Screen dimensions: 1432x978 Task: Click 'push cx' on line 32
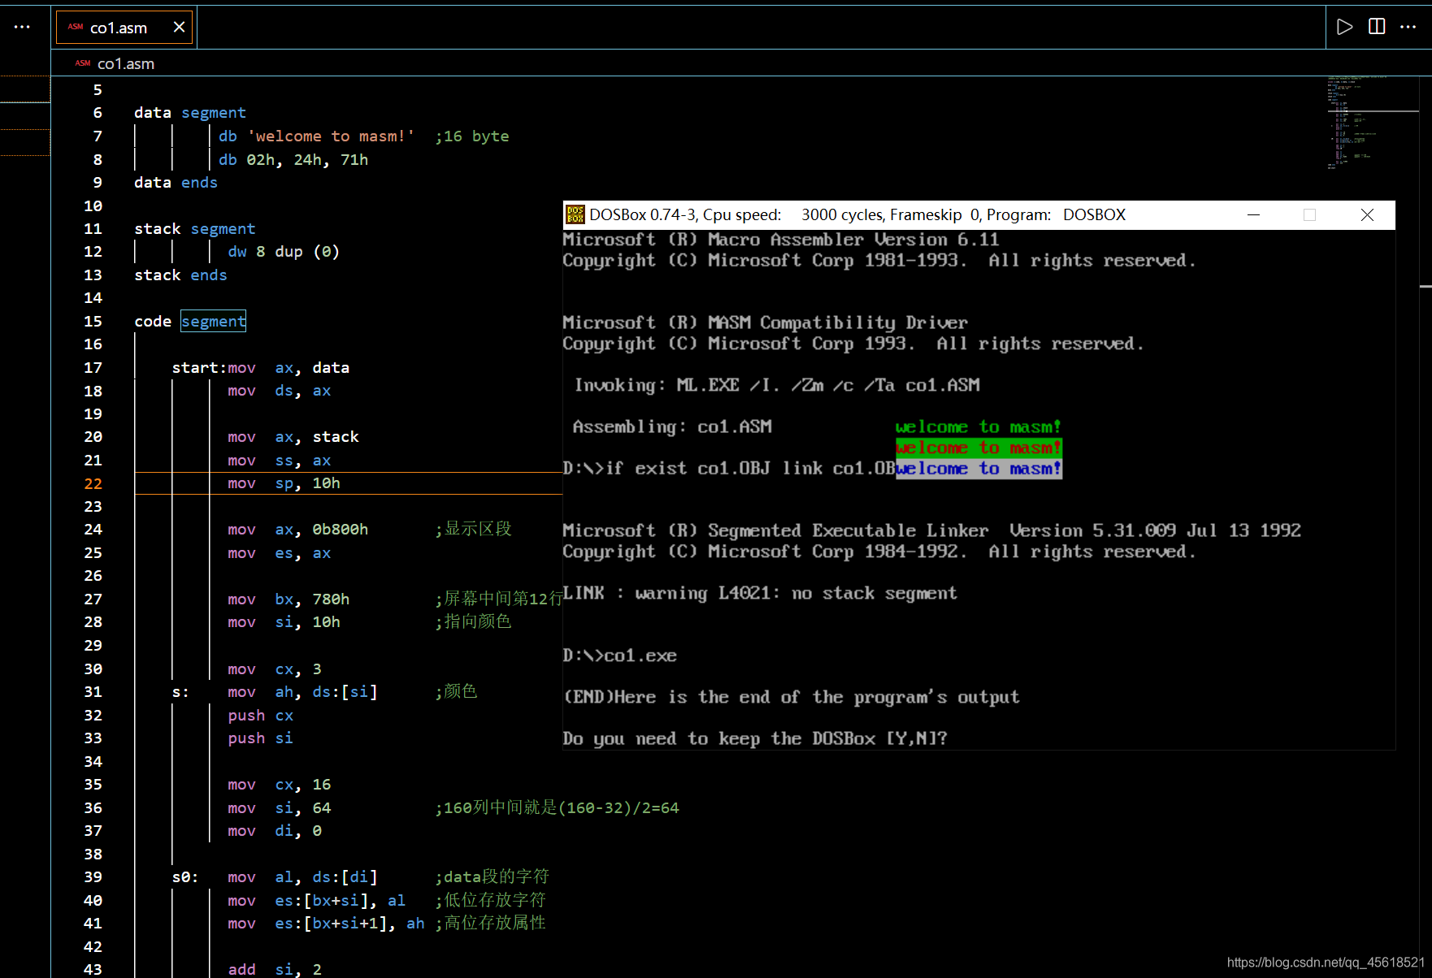point(260,716)
